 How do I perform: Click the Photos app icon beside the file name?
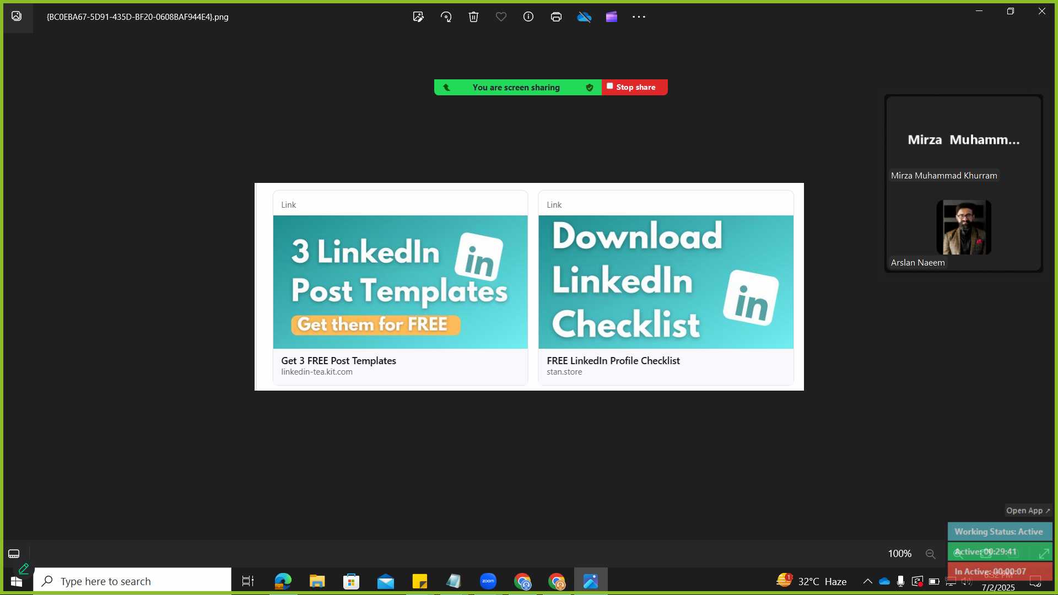click(x=17, y=16)
